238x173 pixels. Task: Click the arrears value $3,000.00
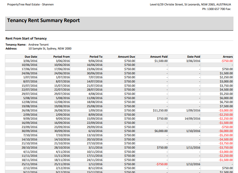226,81
